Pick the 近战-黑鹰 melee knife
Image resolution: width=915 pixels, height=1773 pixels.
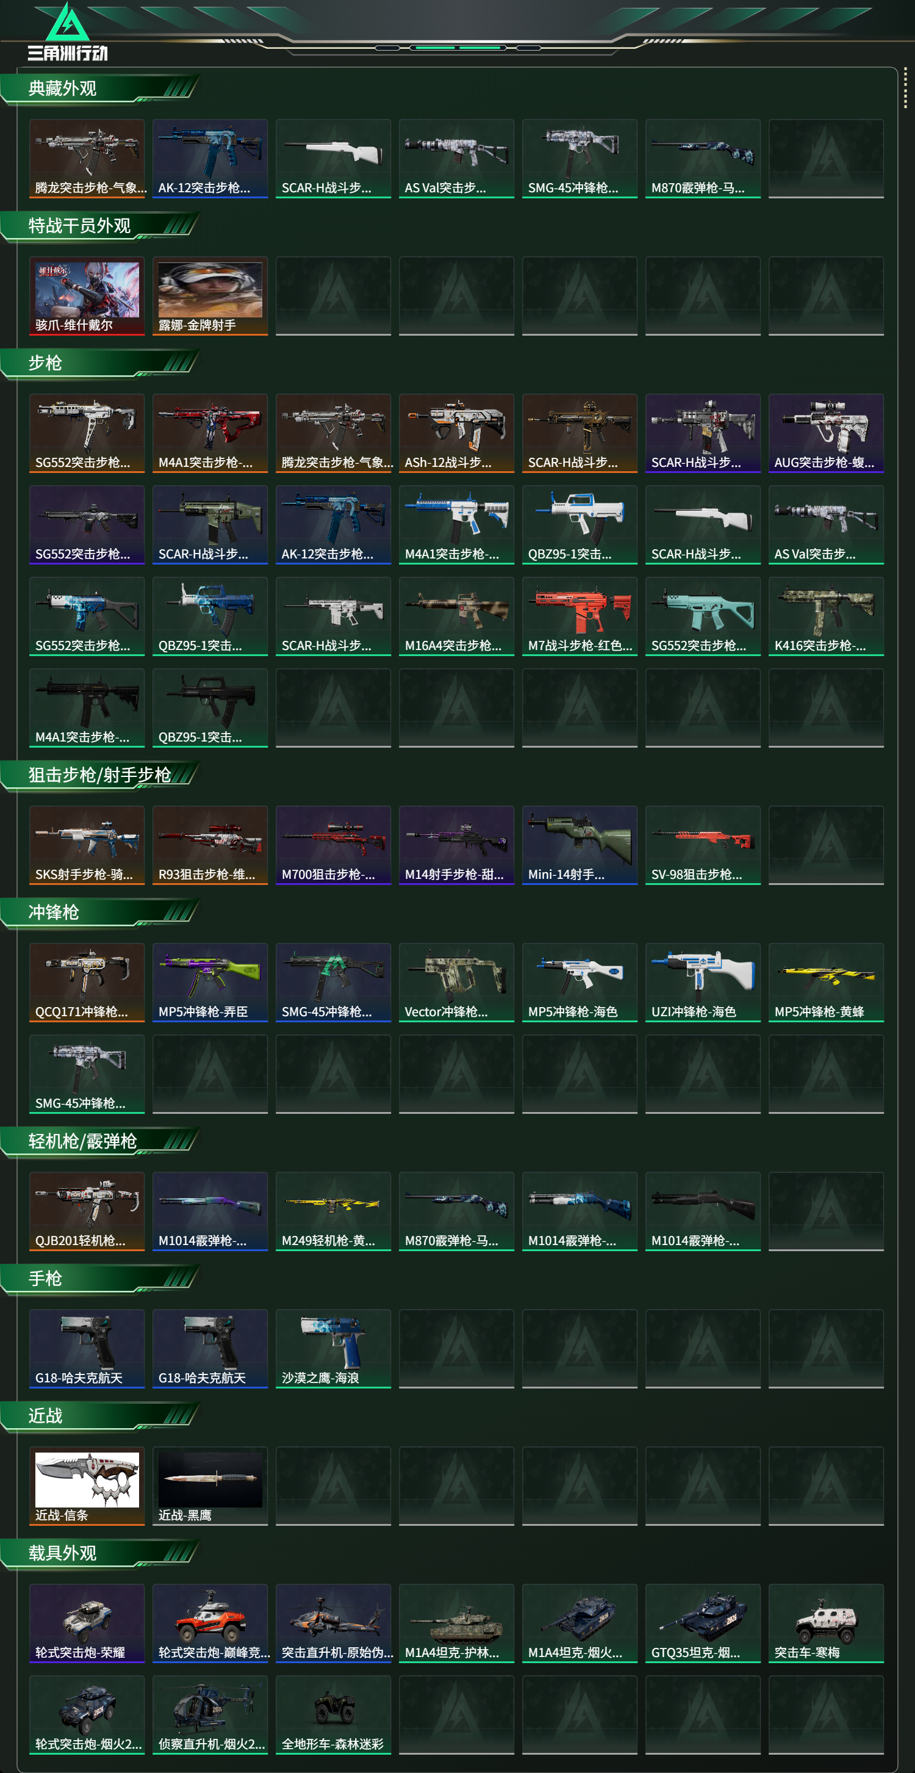coord(210,1486)
